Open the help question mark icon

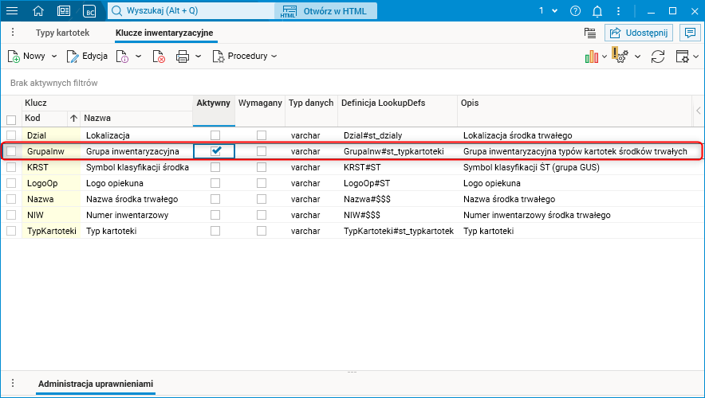coord(575,11)
